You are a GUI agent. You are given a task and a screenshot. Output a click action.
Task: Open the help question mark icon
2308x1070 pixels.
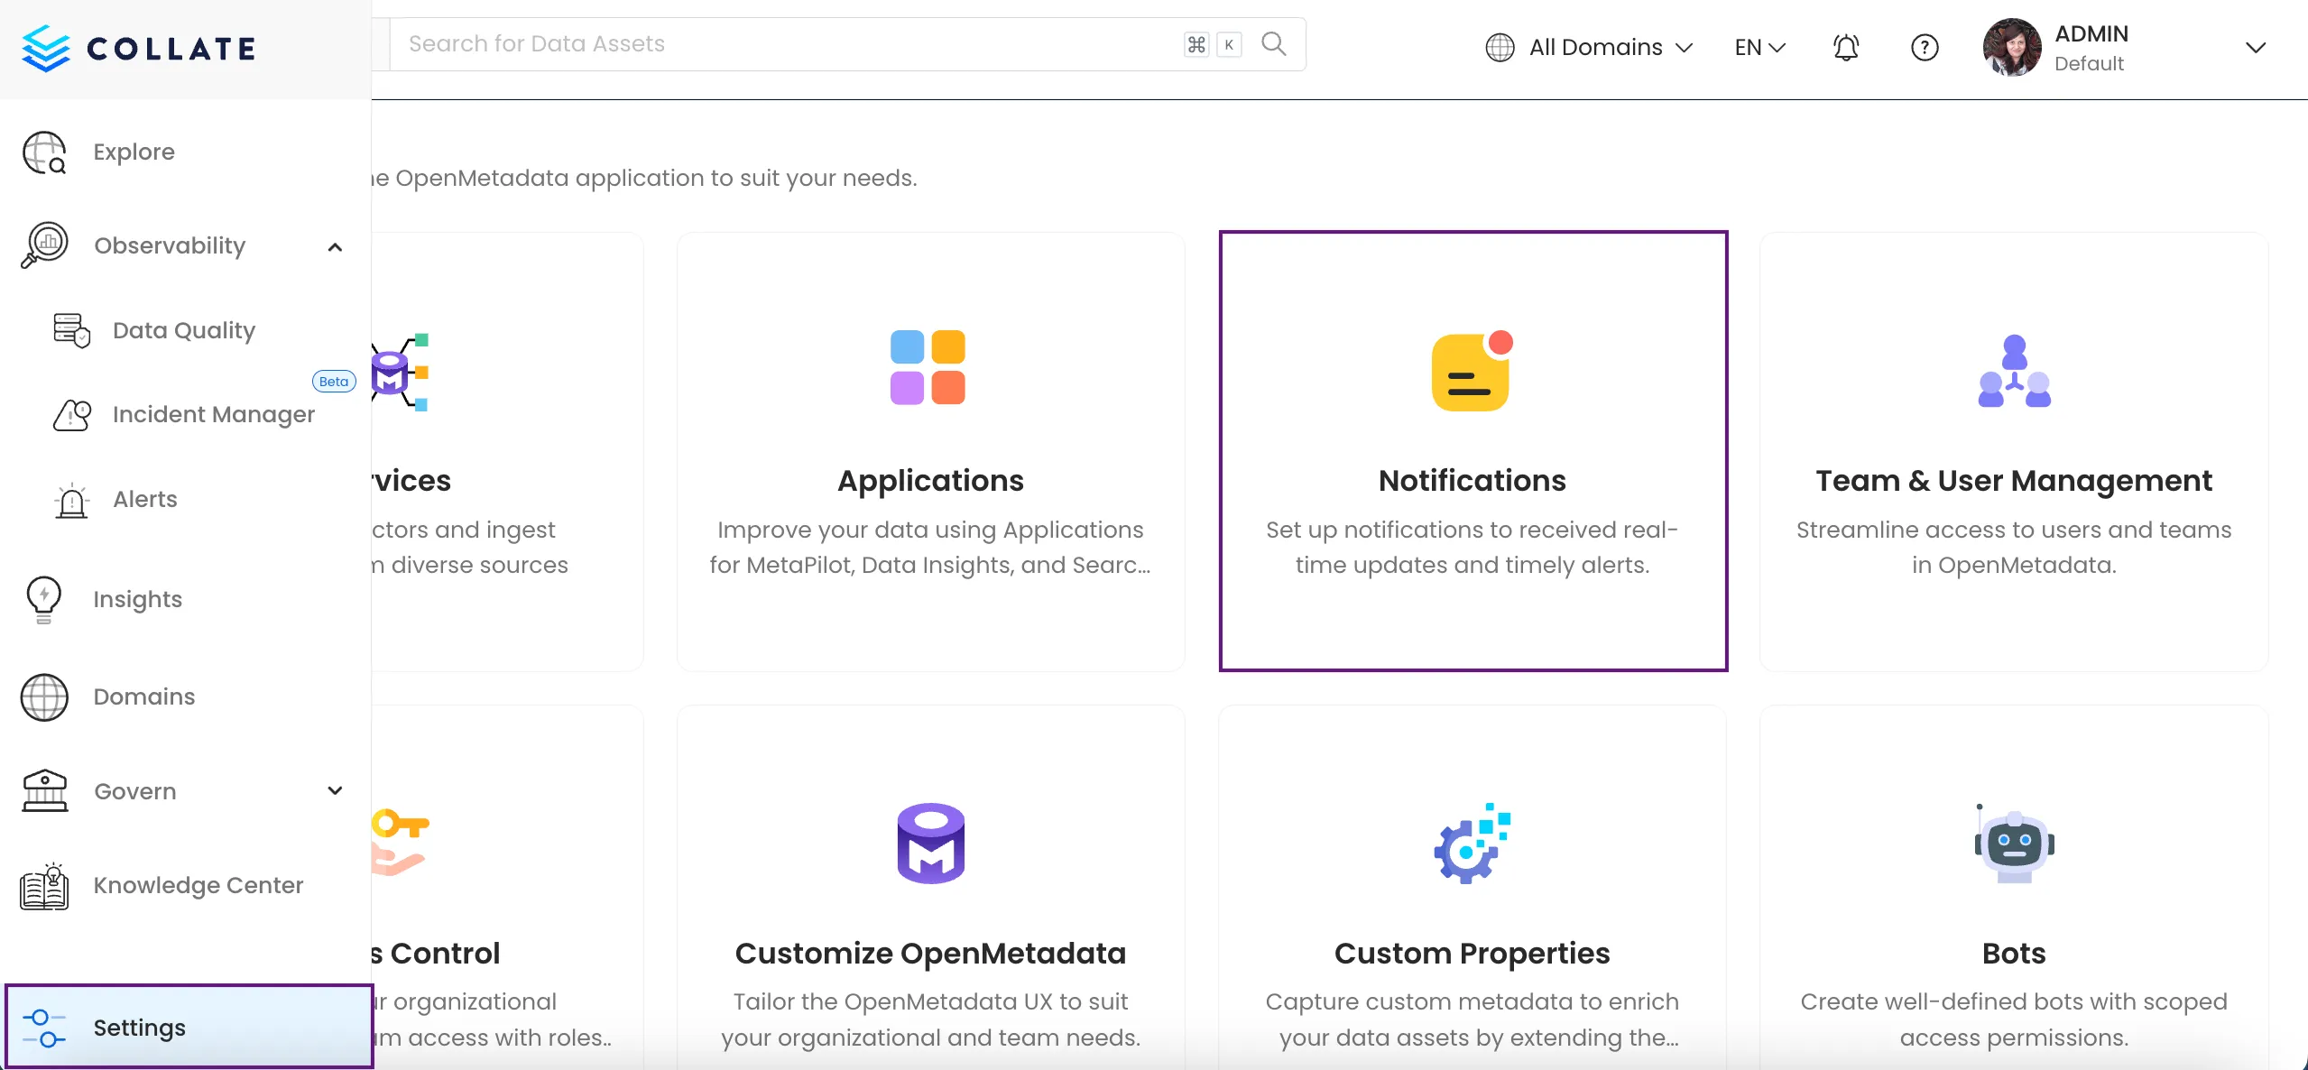tap(1925, 47)
